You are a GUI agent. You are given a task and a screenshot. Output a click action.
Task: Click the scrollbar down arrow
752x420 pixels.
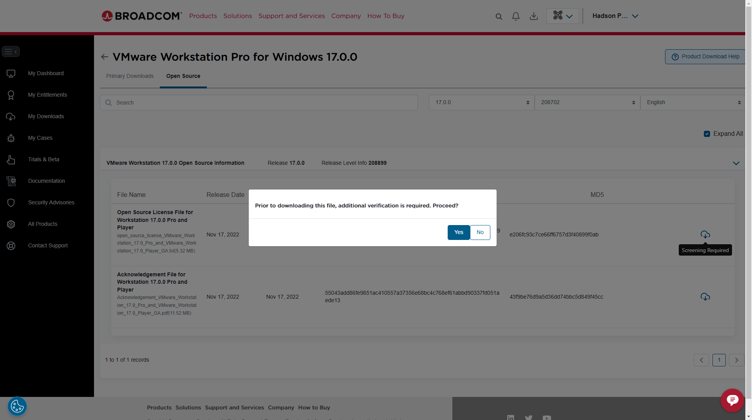[748, 416]
